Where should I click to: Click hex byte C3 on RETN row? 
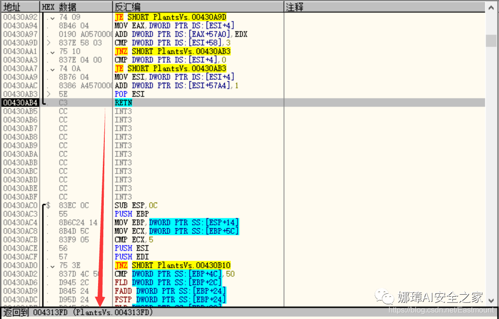point(63,103)
